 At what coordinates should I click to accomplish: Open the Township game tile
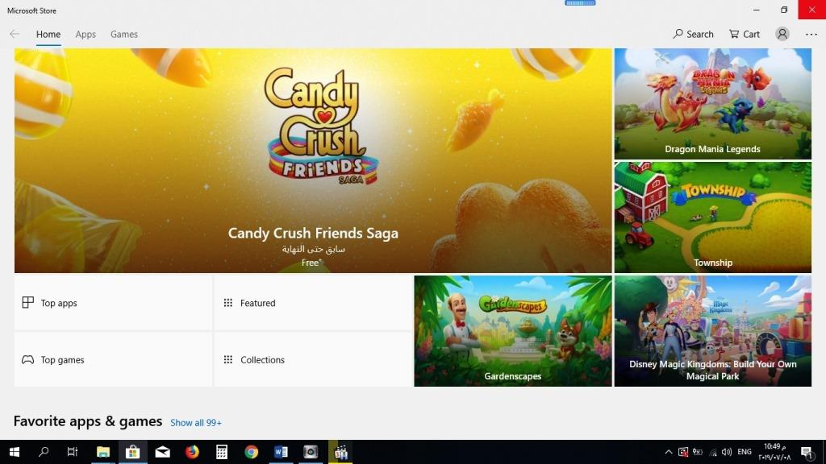tap(713, 217)
